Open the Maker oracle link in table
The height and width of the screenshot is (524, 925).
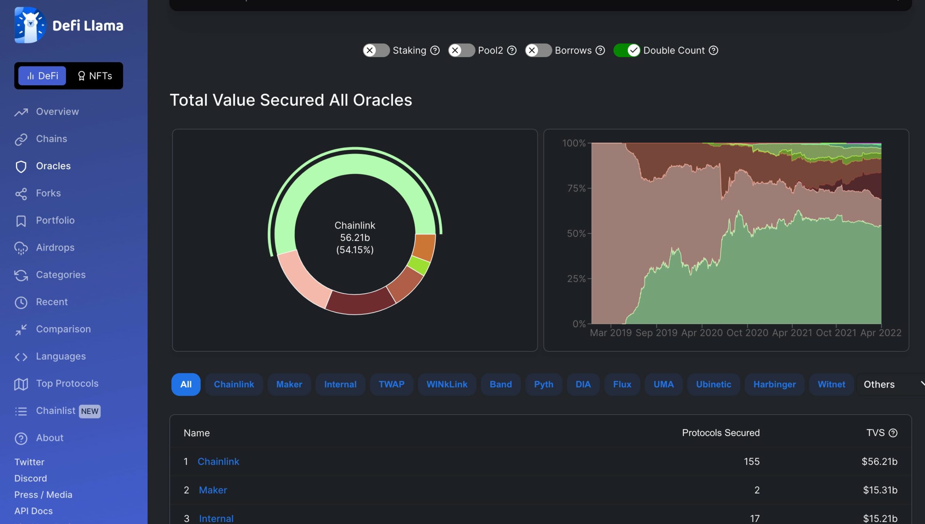pos(213,490)
